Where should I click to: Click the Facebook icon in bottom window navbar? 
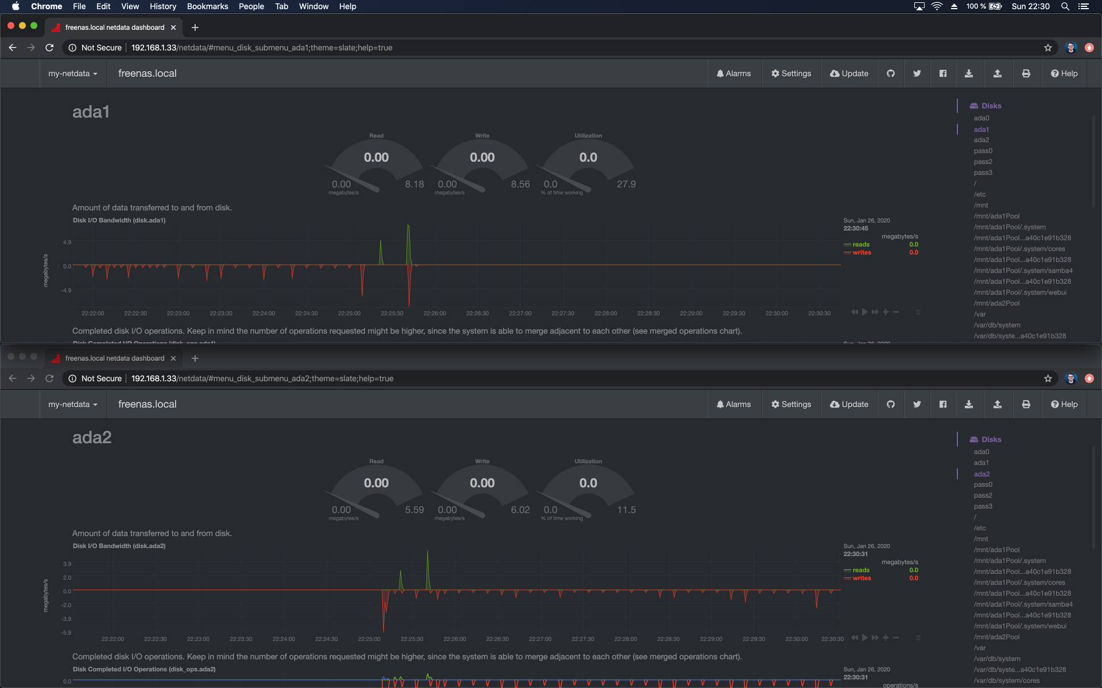[x=942, y=404]
